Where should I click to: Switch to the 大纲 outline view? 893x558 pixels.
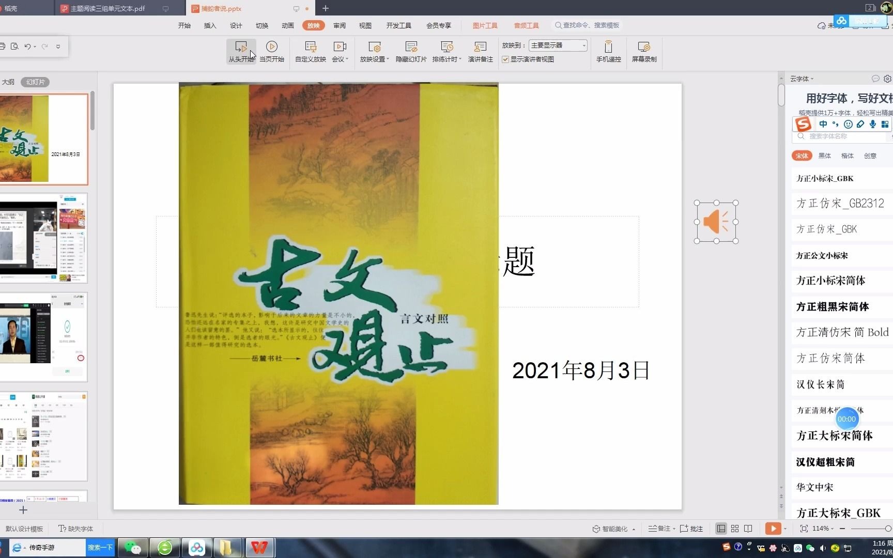click(8, 82)
